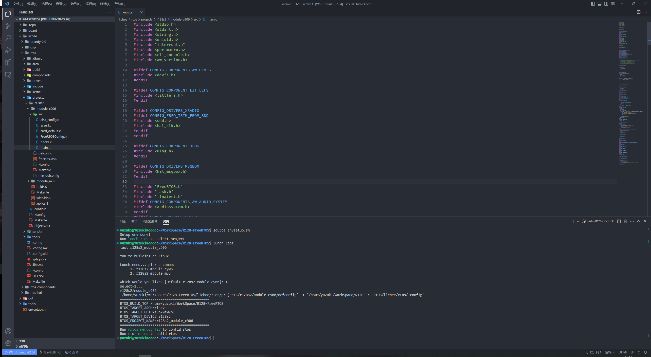This screenshot has height=357, width=651.
Task: Open the 终端(T) menu
Action: 105,4
